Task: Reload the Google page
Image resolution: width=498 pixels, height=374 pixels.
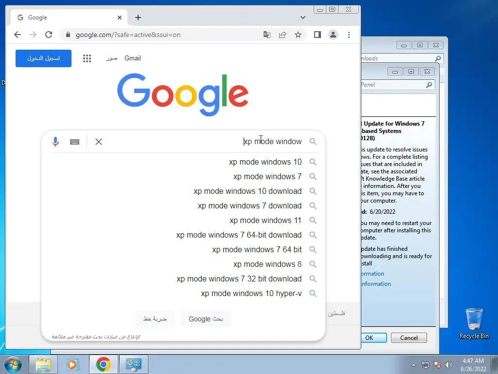Action: pos(49,35)
